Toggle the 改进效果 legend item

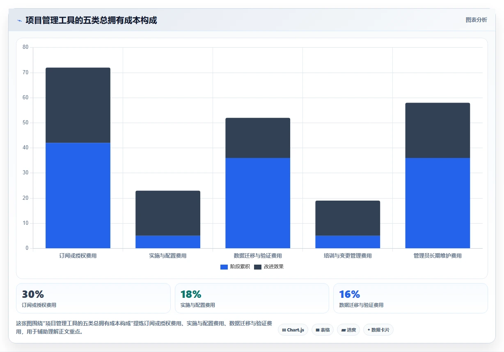269,267
